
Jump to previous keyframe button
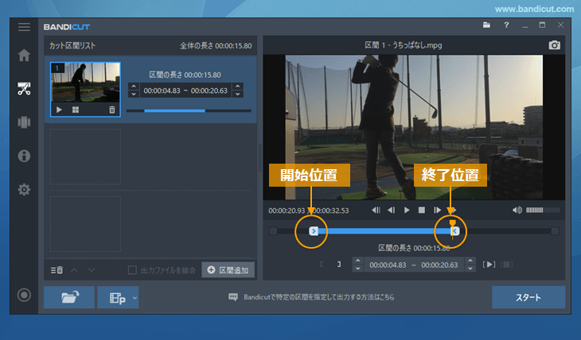tap(376, 211)
